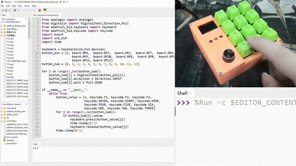
Task: Select file 20221216_154318.mp4
Action: point(17,96)
